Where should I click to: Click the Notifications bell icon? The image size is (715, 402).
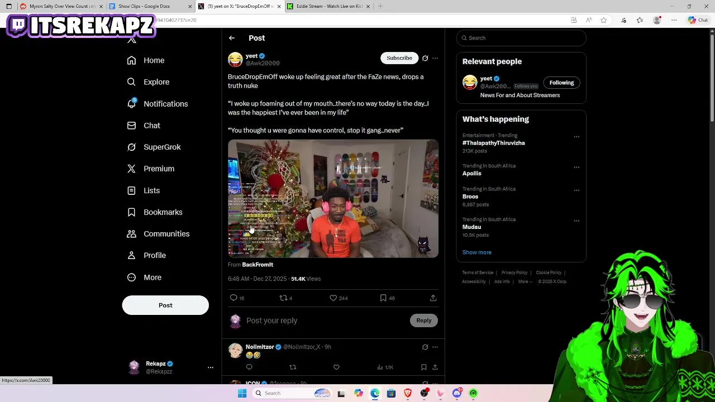coord(131,104)
